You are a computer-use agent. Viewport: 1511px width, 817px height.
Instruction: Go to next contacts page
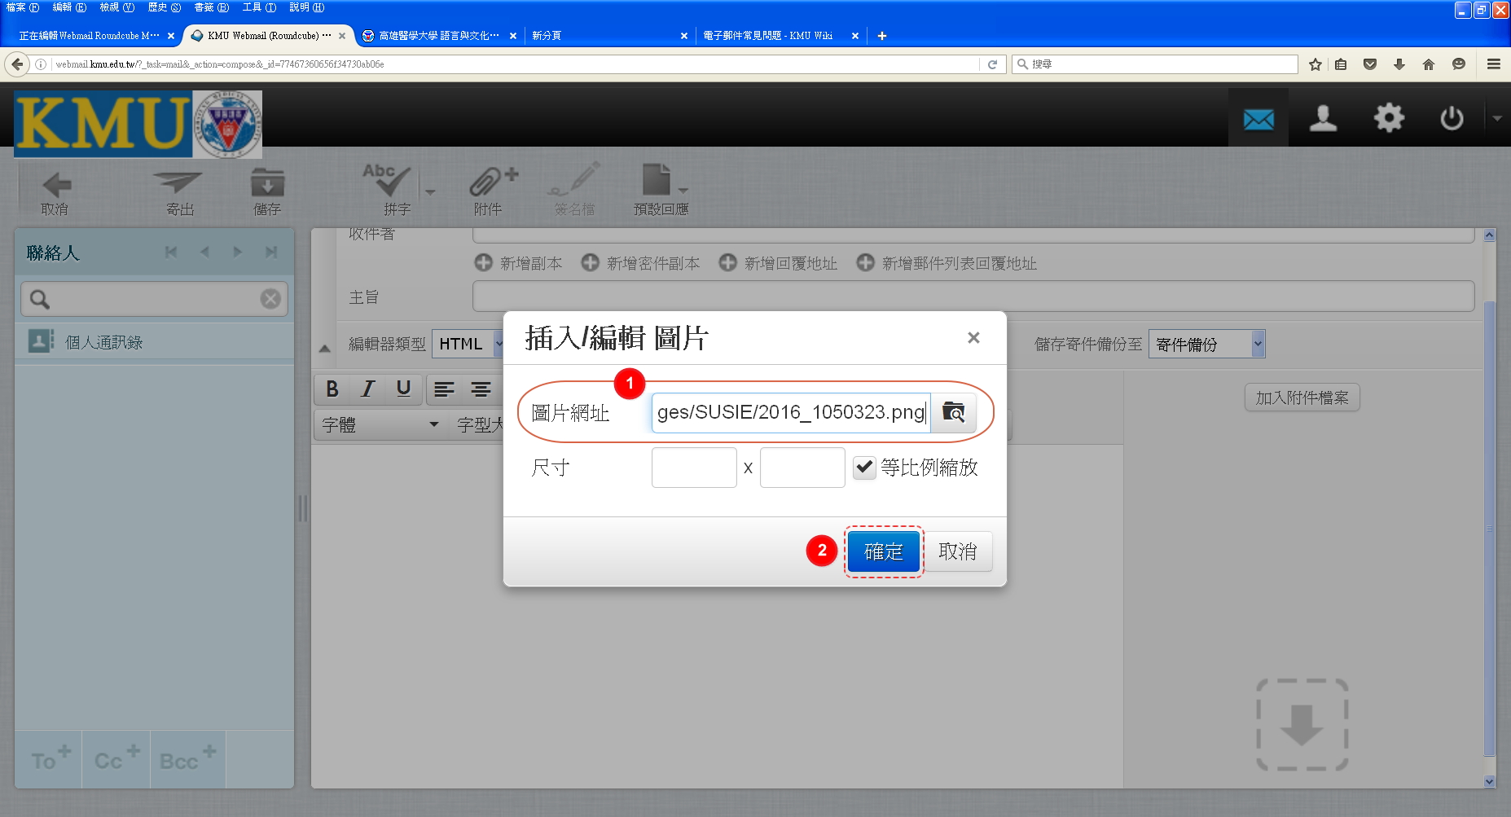pos(238,253)
